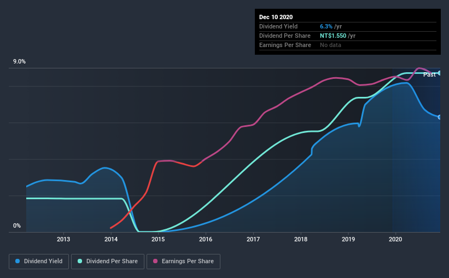The image size is (449, 278).
Task: Toggle the Dividend Yield legend button
Action: click(39, 262)
